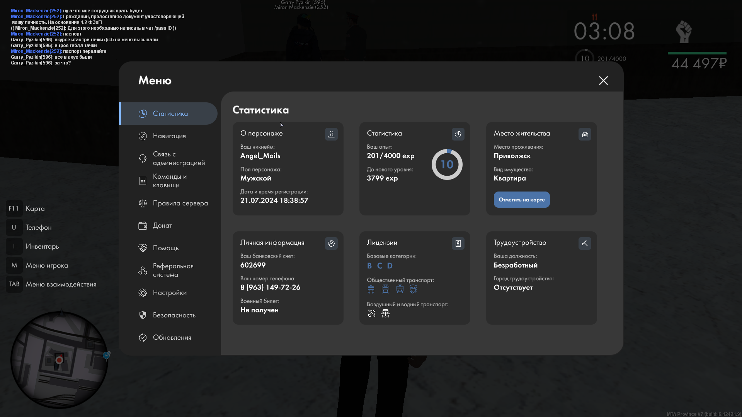Open the Безопасность section
This screenshot has width=742, height=417.
tap(174, 315)
